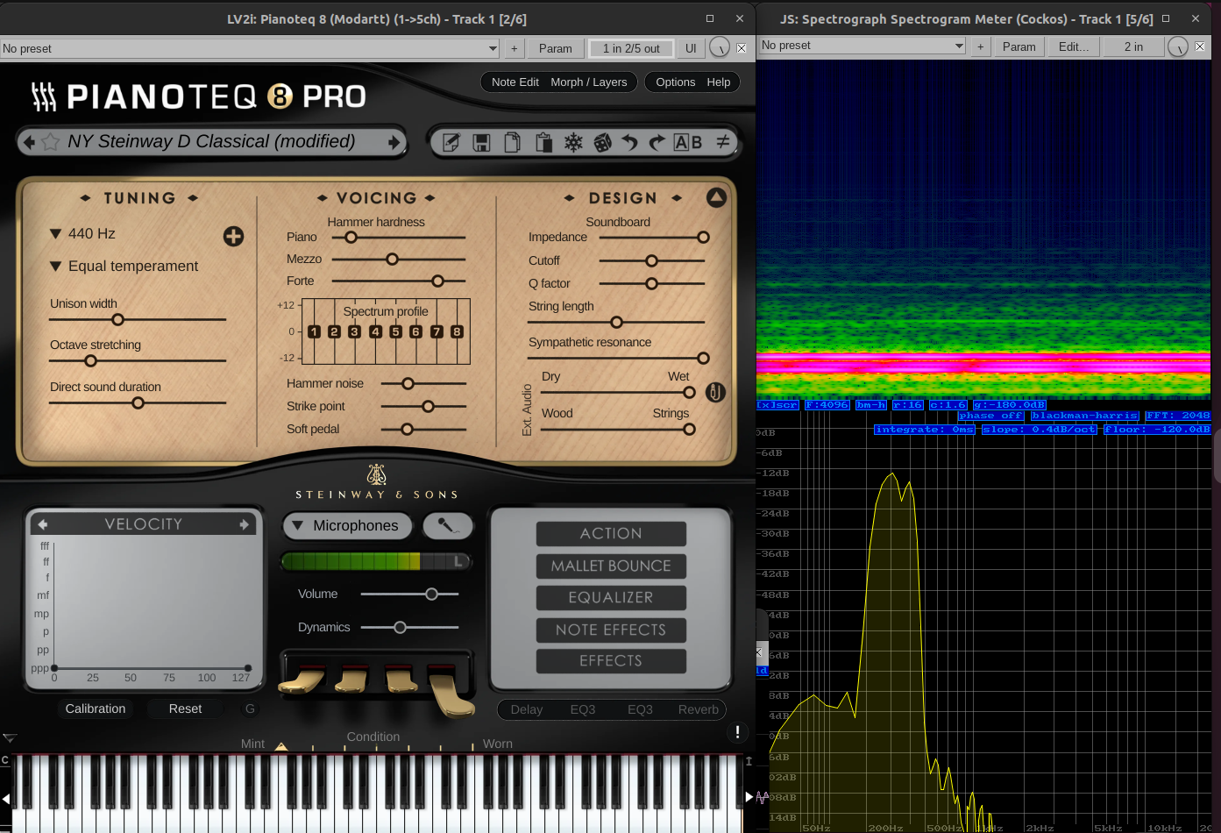The width and height of the screenshot is (1221, 833).
Task: Click the Dynamics slider handle
Action: click(x=400, y=627)
